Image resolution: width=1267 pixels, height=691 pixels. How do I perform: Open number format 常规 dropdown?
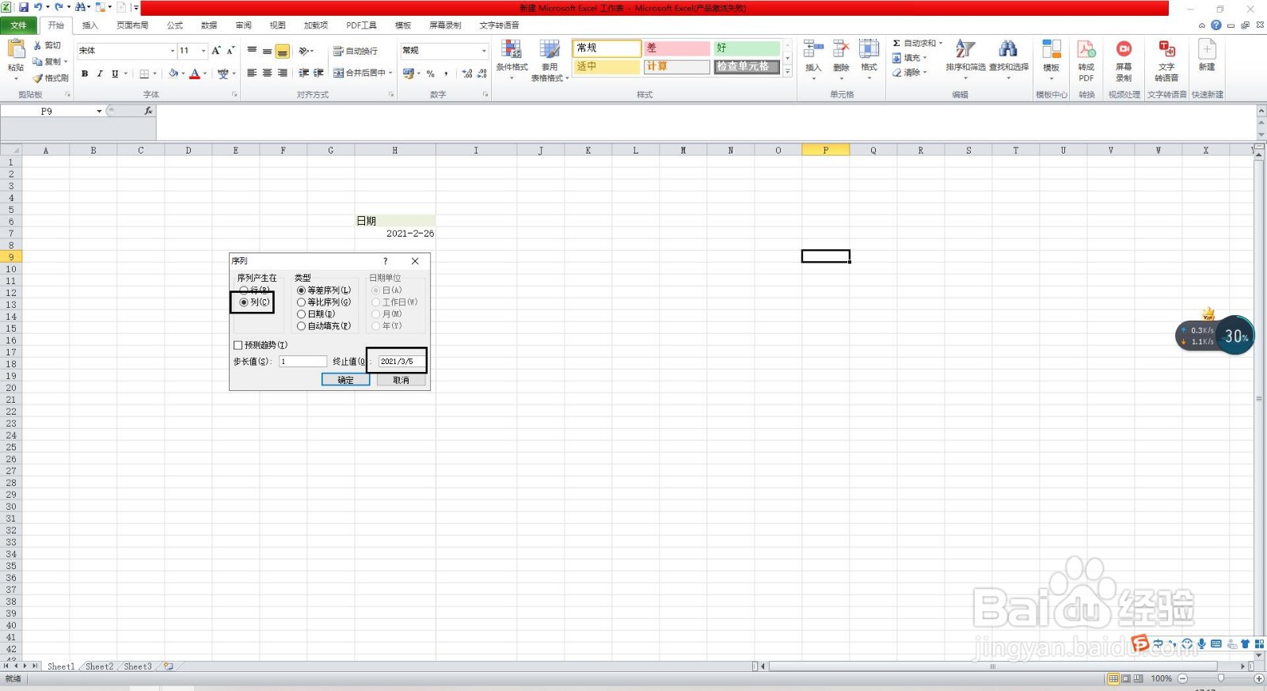point(484,51)
